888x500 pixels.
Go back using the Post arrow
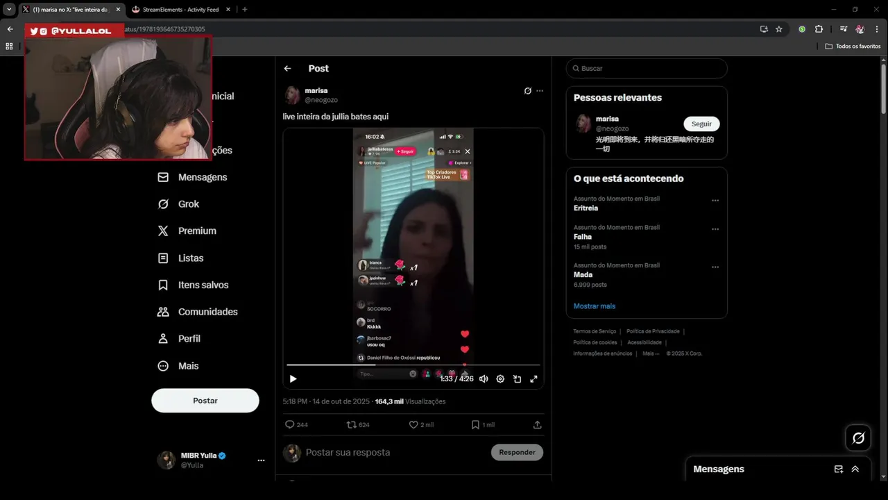pyautogui.click(x=287, y=68)
